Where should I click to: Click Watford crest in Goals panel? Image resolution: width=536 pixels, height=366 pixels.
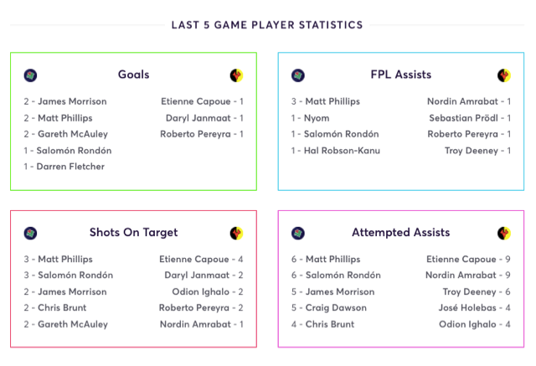(236, 75)
